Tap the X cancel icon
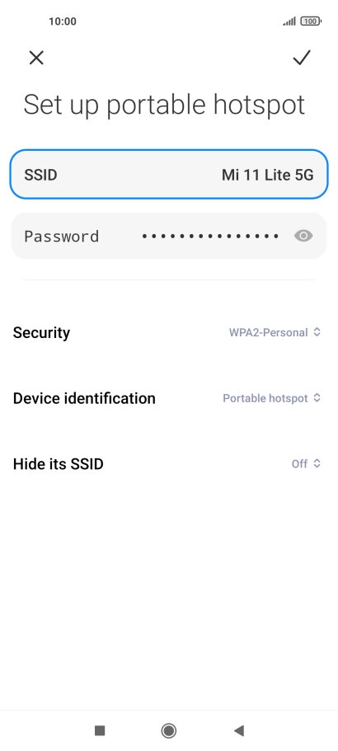 point(36,58)
